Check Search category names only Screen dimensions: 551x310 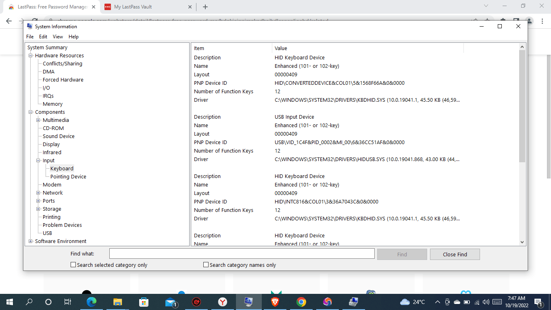pyautogui.click(x=205, y=264)
